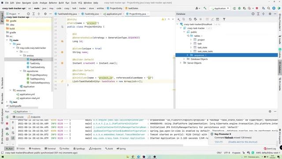Screen dimensions: 282x159
Task: Collapse the entities package in Project tree
Action: click(21, 56)
